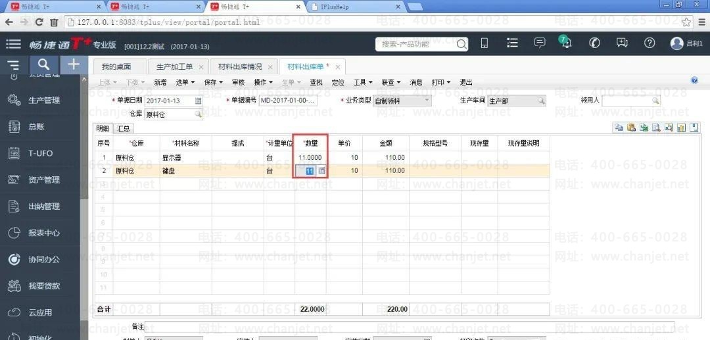Open notifications bell with badge 7
The image size is (710, 340).
point(565,42)
